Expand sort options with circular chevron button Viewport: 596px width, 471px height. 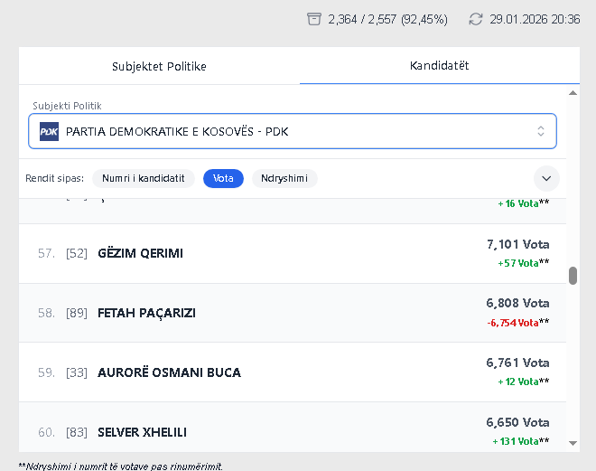coord(546,178)
